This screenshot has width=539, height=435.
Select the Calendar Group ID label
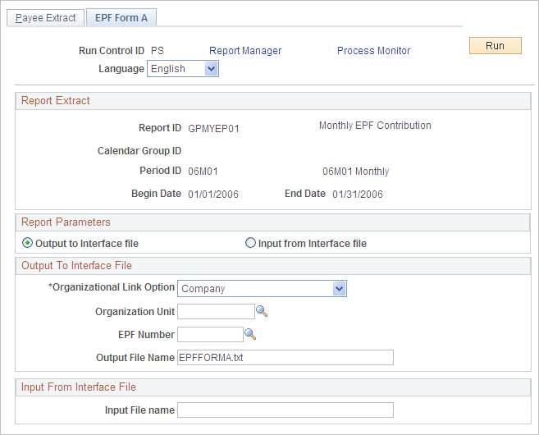[x=139, y=151]
